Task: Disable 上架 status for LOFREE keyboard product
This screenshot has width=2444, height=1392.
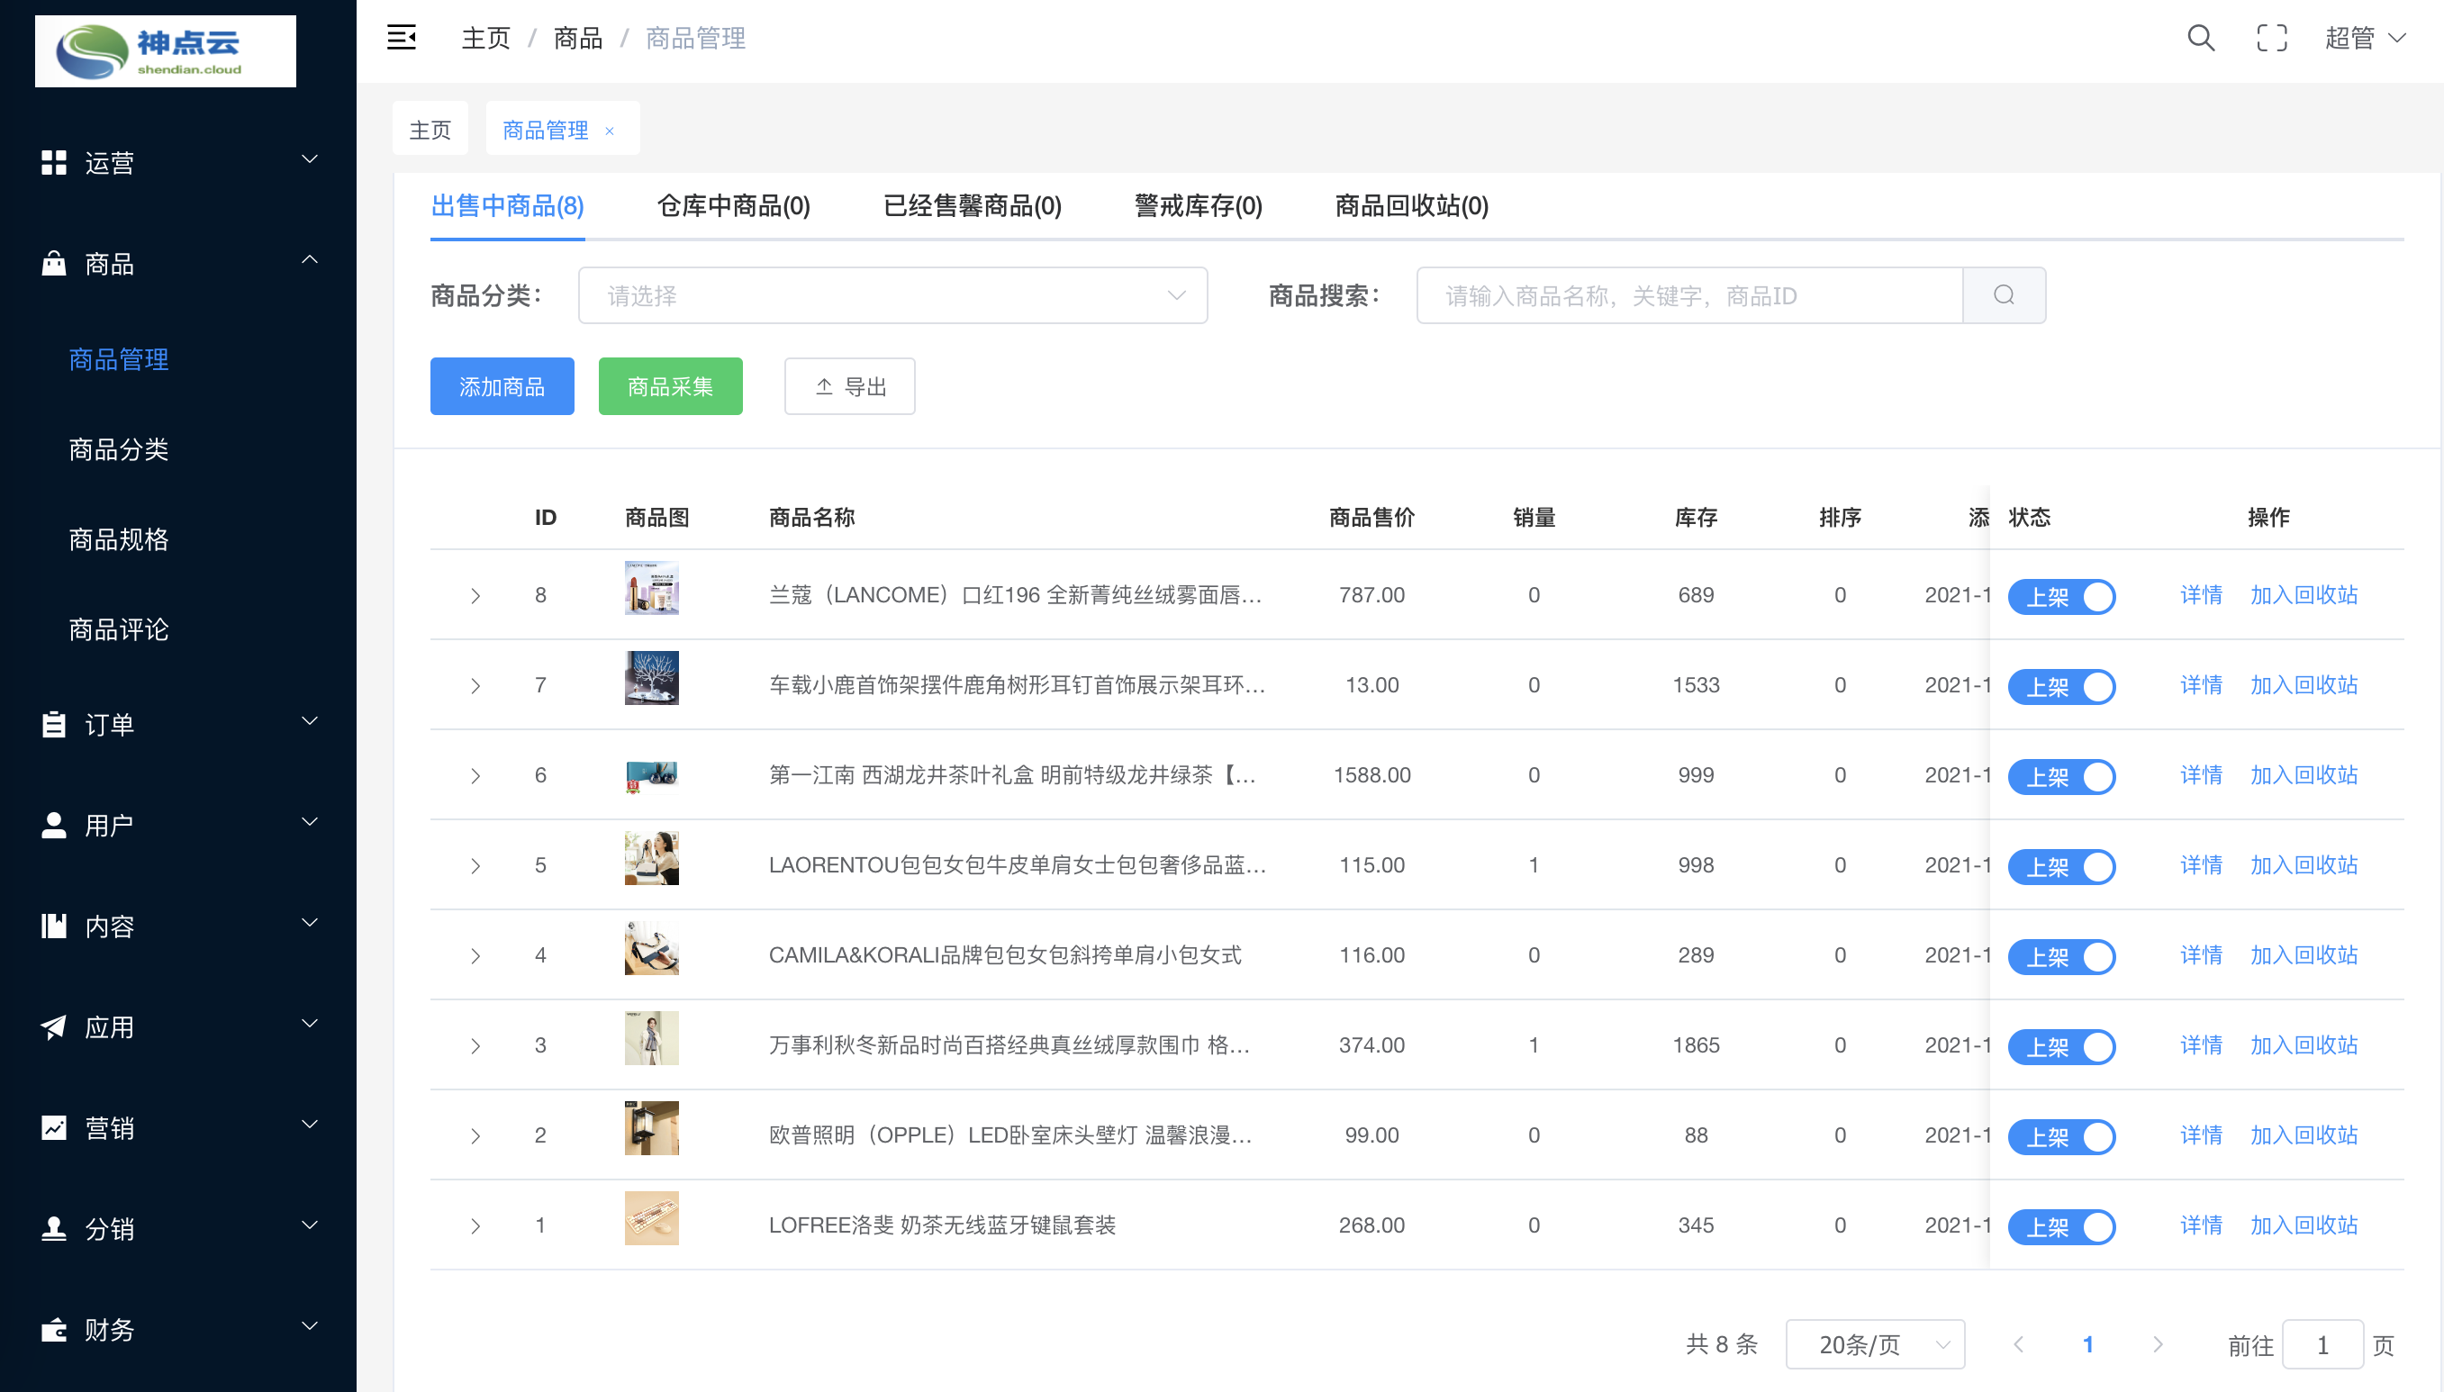Action: (2061, 1225)
